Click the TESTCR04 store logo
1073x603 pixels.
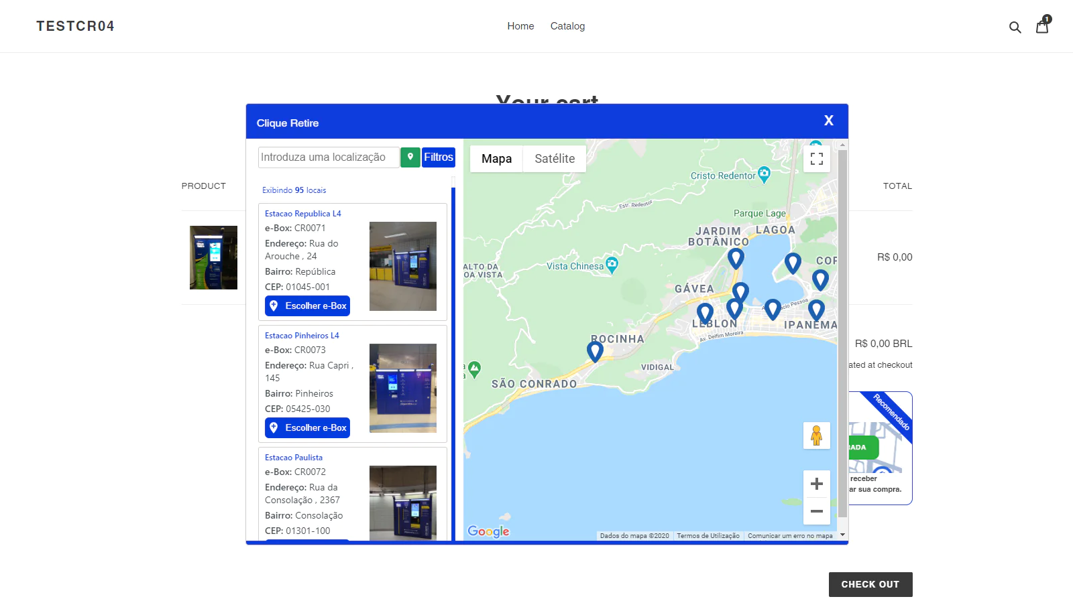tap(75, 26)
